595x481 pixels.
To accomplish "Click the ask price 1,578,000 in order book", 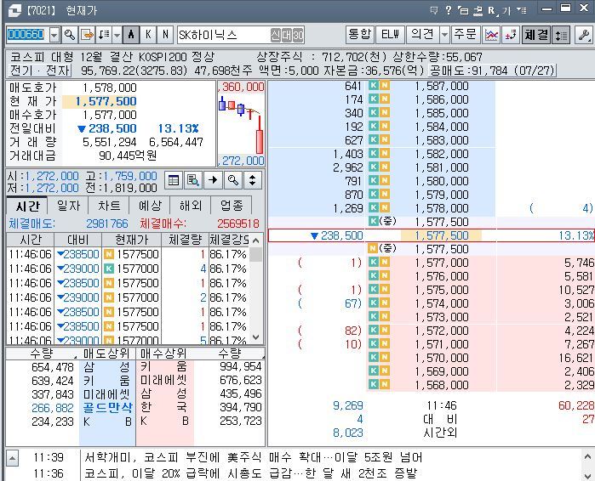I will pyautogui.click(x=442, y=208).
